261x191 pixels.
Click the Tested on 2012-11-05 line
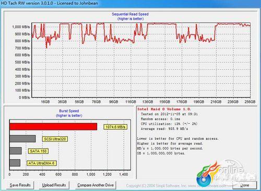(x=169, y=114)
